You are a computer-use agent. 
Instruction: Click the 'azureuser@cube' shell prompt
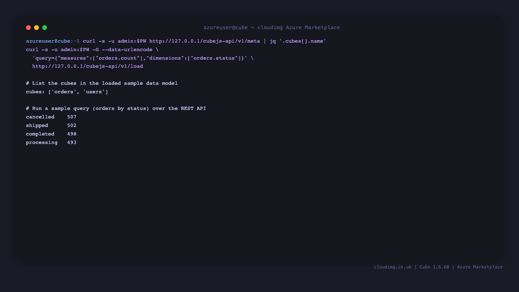pos(48,41)
